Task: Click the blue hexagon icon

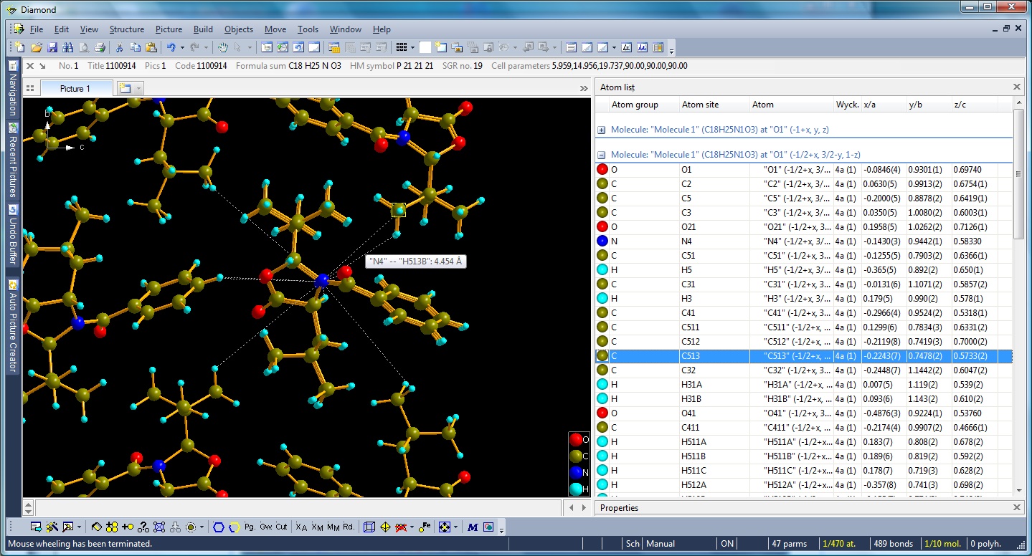Action: 218,527
